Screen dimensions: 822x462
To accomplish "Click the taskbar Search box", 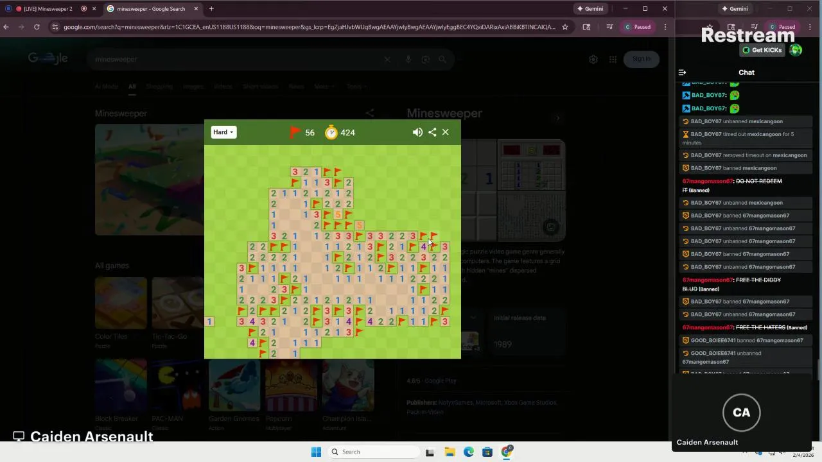I will click(x=373, y=452).
